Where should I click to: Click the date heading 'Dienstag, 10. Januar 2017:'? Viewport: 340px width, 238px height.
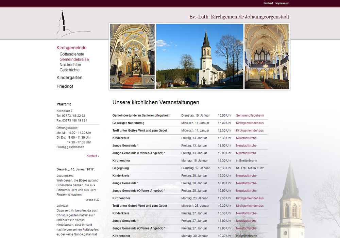point(76,169)
